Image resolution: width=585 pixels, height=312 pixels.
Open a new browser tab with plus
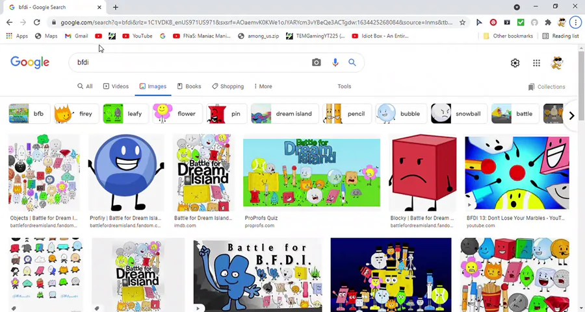(116, 7)
